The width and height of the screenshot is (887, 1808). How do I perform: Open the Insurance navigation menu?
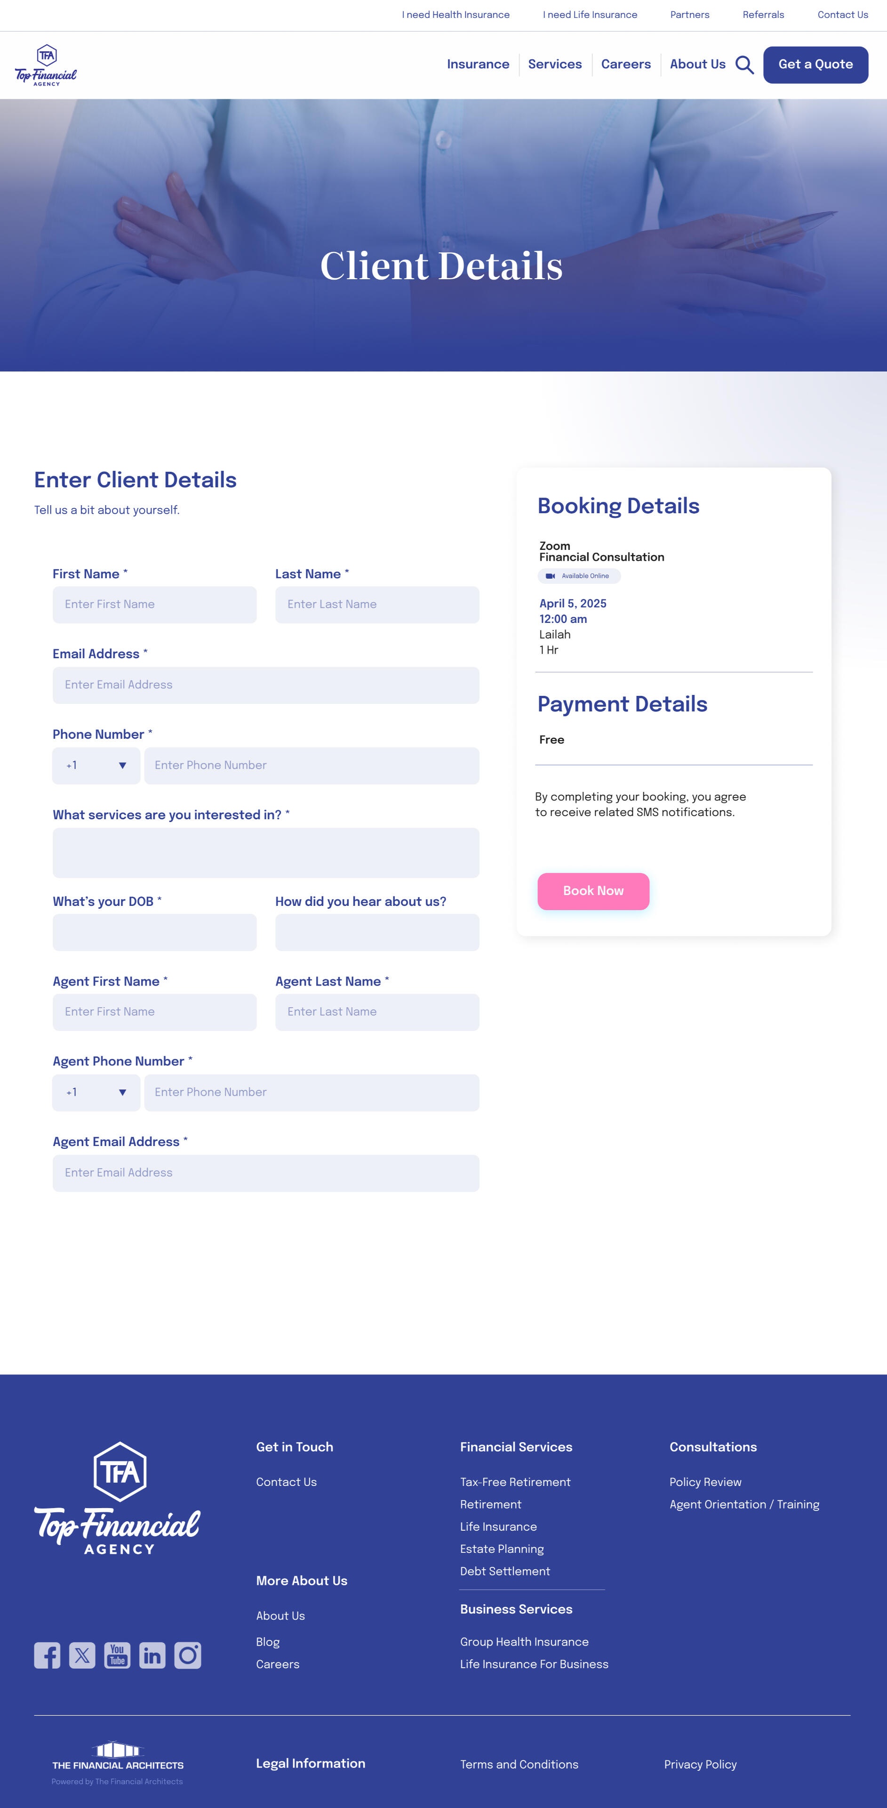click(478, 65)
